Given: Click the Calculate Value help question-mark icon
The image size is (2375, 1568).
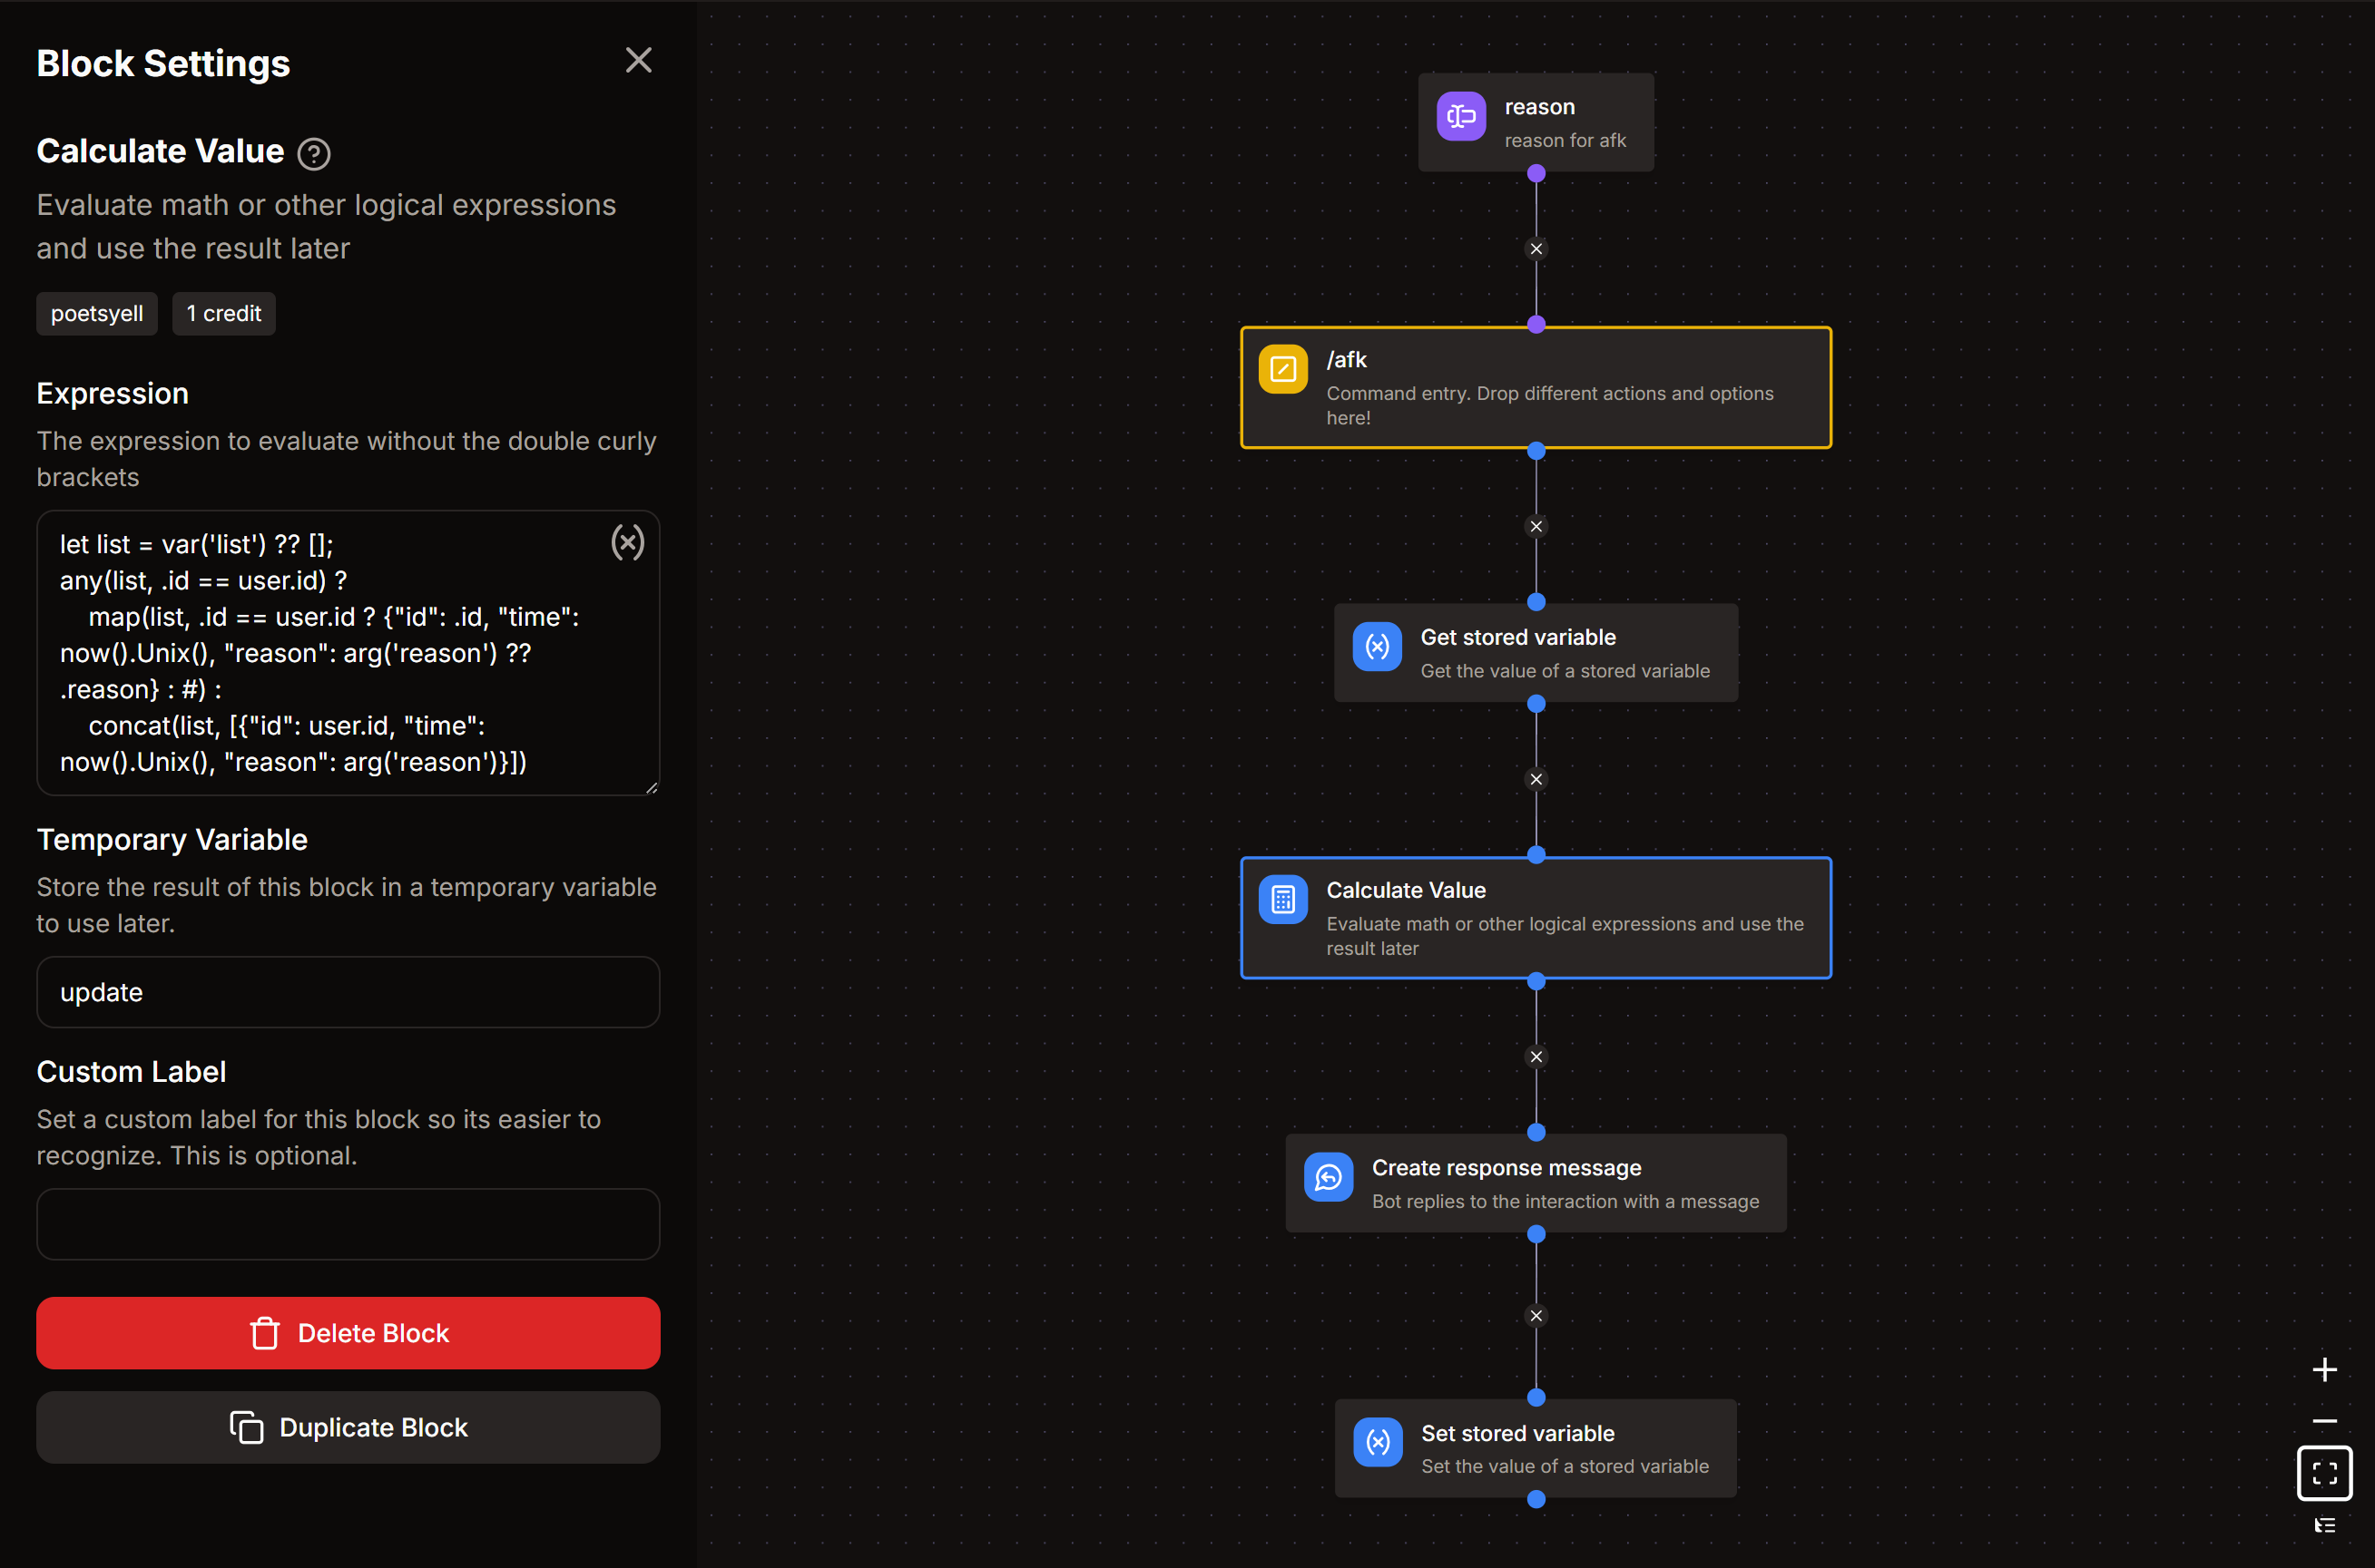Looking at the screenshot, I should click(x=314, y=153).
